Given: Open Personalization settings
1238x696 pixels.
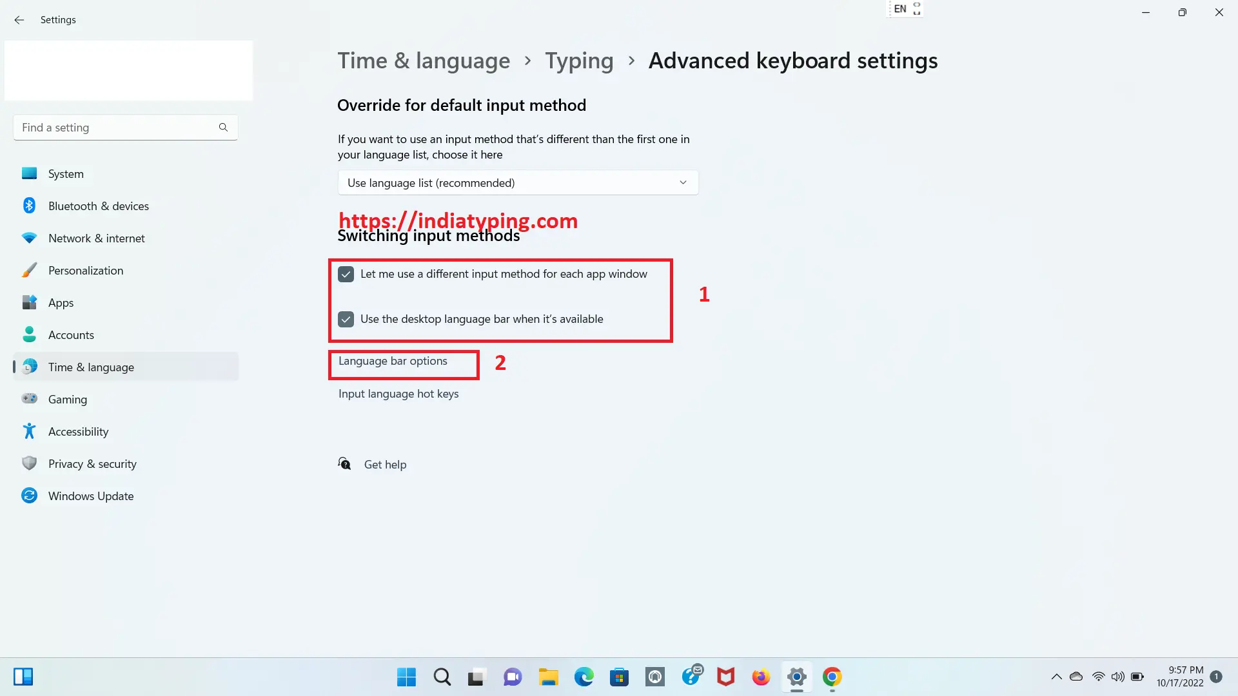Looking at the screenshot, I should pyautogui.click(x=85, y=269).
